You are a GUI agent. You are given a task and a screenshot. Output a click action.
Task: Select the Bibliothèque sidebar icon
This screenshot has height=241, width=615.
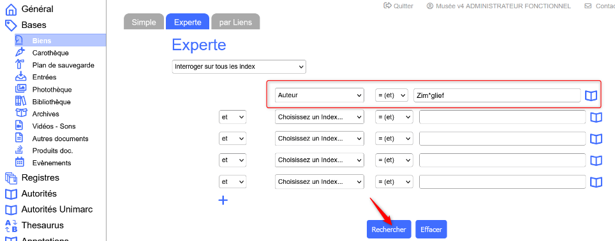tap(20, 101)
